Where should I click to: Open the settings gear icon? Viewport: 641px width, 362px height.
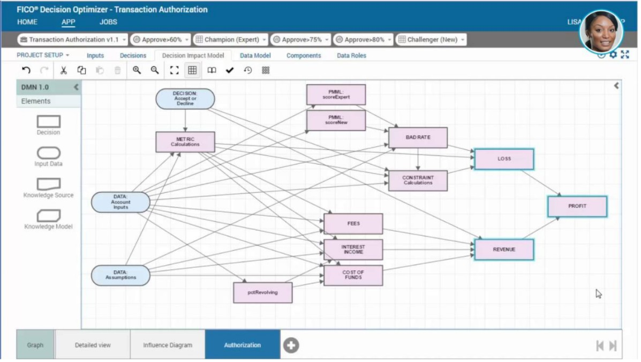(x=613, y=55)
